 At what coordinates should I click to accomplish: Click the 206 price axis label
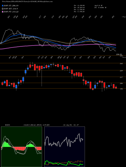pyautogui.click(x=121, y=83)
